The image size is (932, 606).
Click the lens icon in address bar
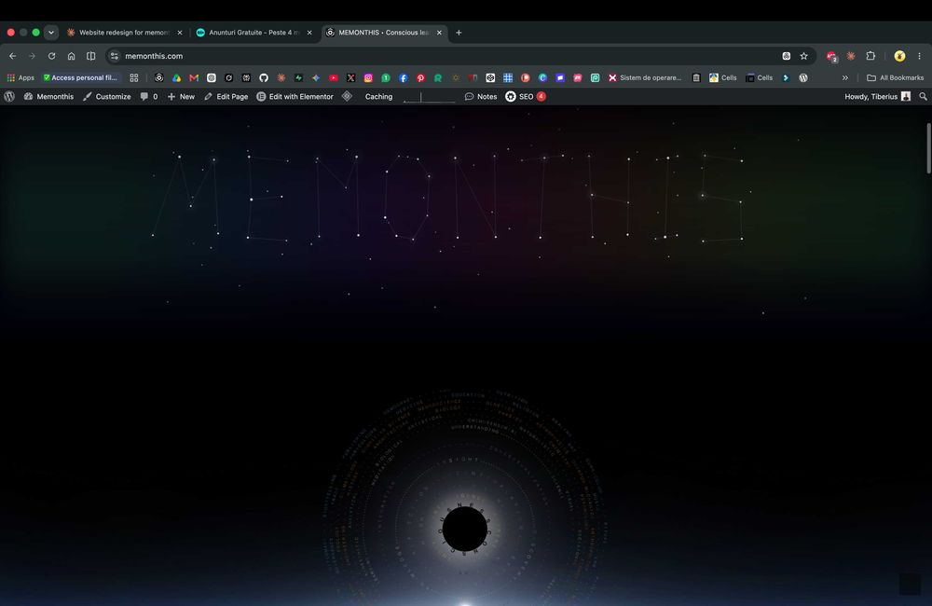pyautogui.click(x=786, y=56)
